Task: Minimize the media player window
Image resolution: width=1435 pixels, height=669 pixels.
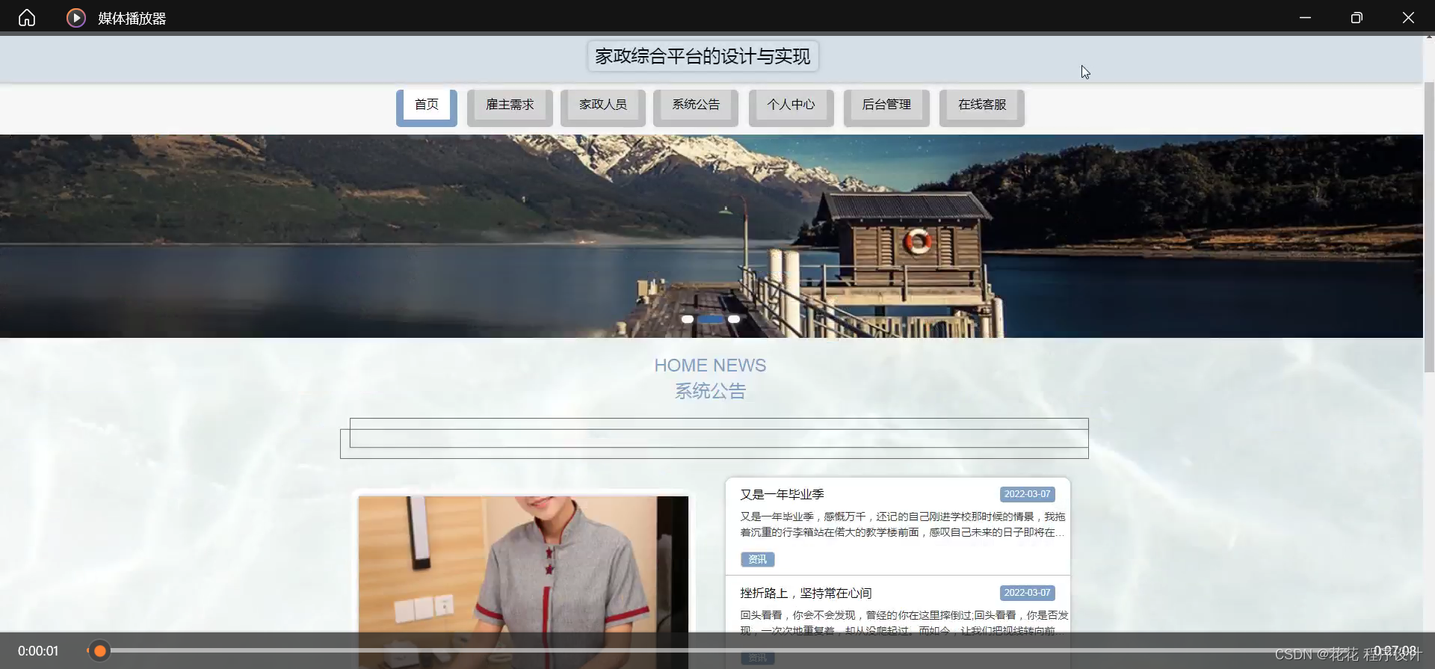Action: pos(1305,17)
